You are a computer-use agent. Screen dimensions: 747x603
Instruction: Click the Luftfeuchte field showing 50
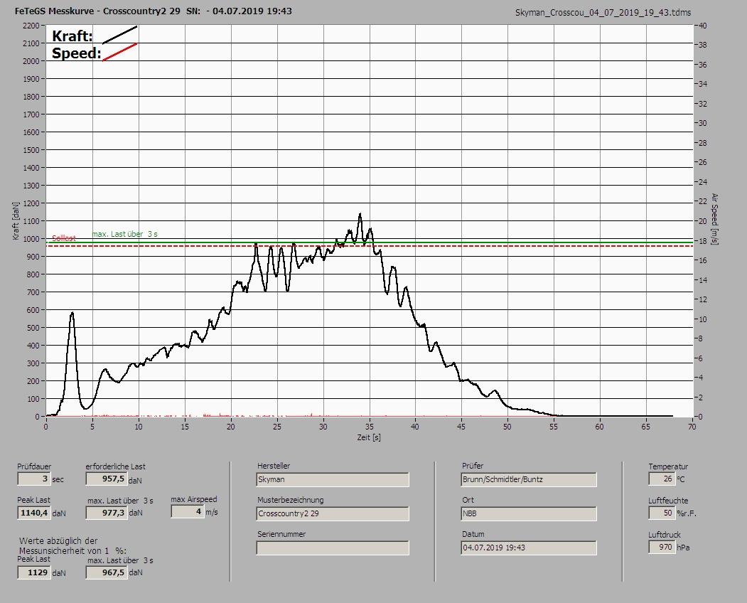tap(662, 513)
